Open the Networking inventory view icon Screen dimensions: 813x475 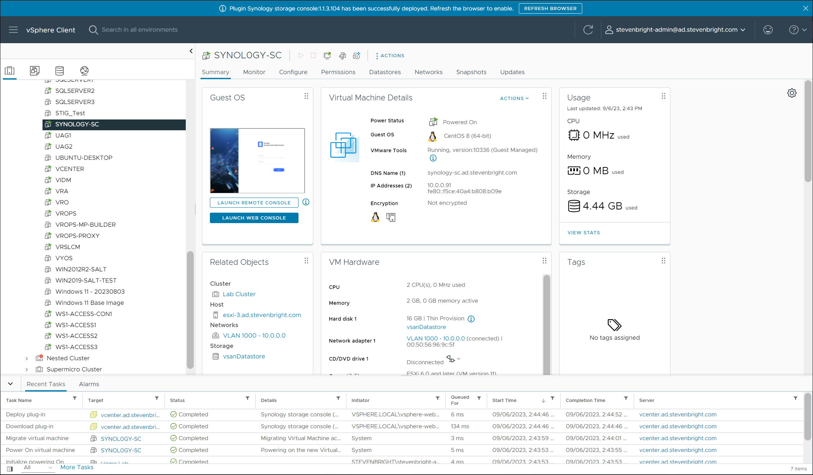tap(84, 71)
